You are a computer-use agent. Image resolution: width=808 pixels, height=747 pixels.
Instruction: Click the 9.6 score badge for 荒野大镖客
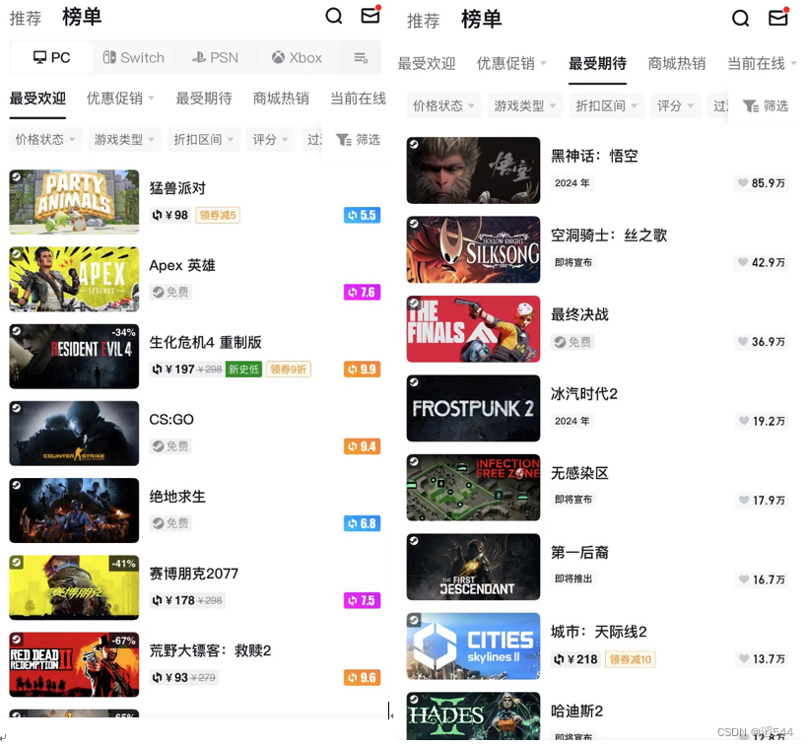[362, 677]
